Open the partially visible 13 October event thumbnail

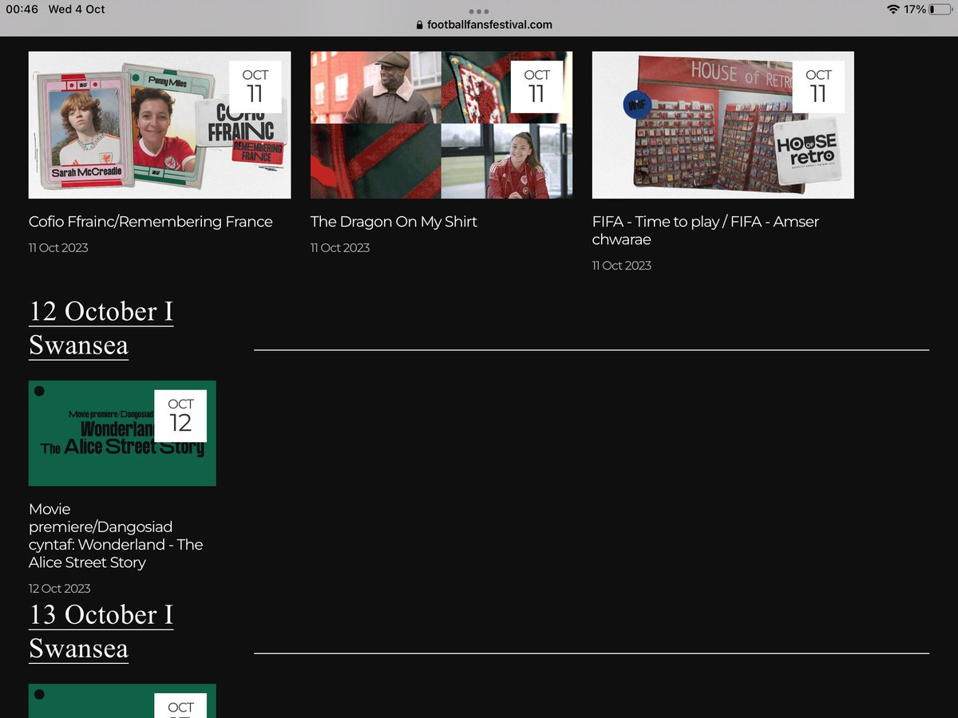pyautogui.click(x=122, y=701)
